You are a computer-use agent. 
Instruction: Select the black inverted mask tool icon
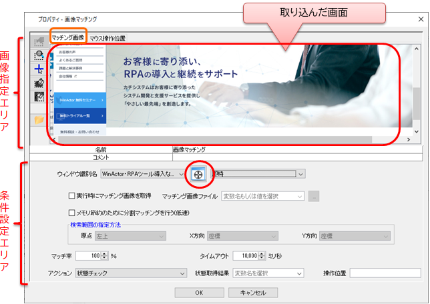tap(39, 97)
